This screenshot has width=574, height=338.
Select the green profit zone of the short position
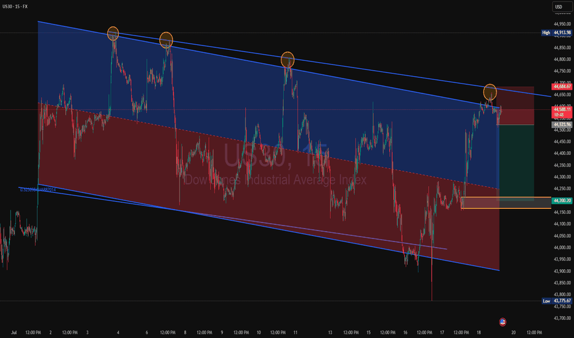coord(515,163)
